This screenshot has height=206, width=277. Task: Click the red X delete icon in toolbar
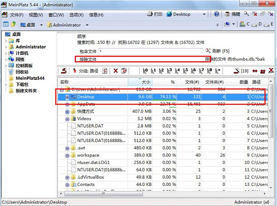(115, 71)
